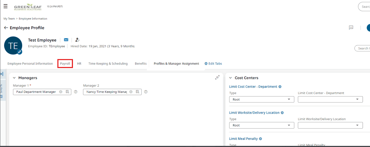Open the Limit Worksite/Delivery Location value dropdown
This screenshot has height=147, width=370.
(x=330, y=125)
